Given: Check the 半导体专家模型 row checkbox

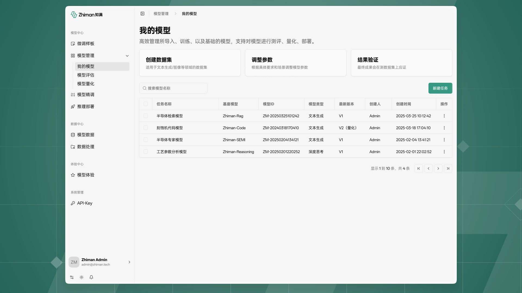Looking at the screenshot, I should 146,140.
